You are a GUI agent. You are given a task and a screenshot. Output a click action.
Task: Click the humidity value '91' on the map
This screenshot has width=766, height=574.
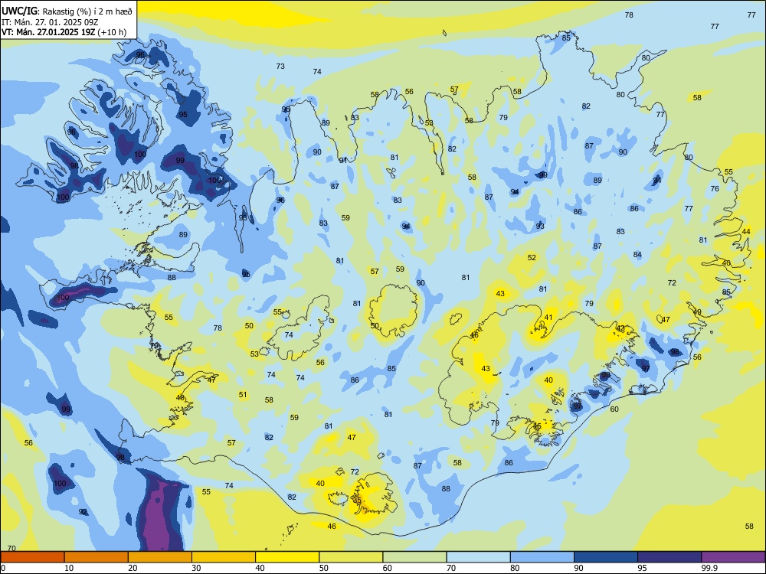(343, 160)
